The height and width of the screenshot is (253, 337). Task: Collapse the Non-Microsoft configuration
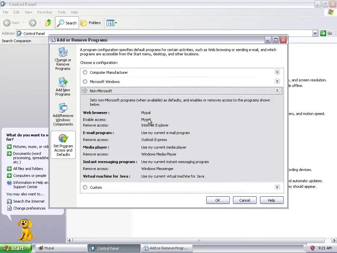(277, 90)
